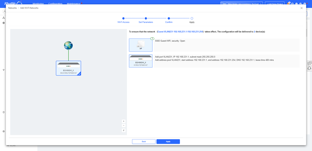Click the Add Demo Project button
Image resolution: width=312 pixels, height=151 pixels.
tap(275, 4)
